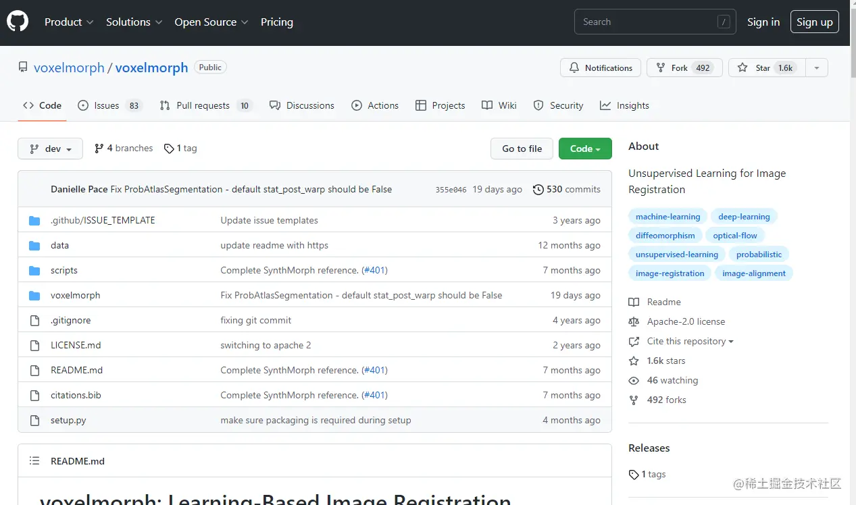Expand Cite this repository menu

(x=690, y=341)
